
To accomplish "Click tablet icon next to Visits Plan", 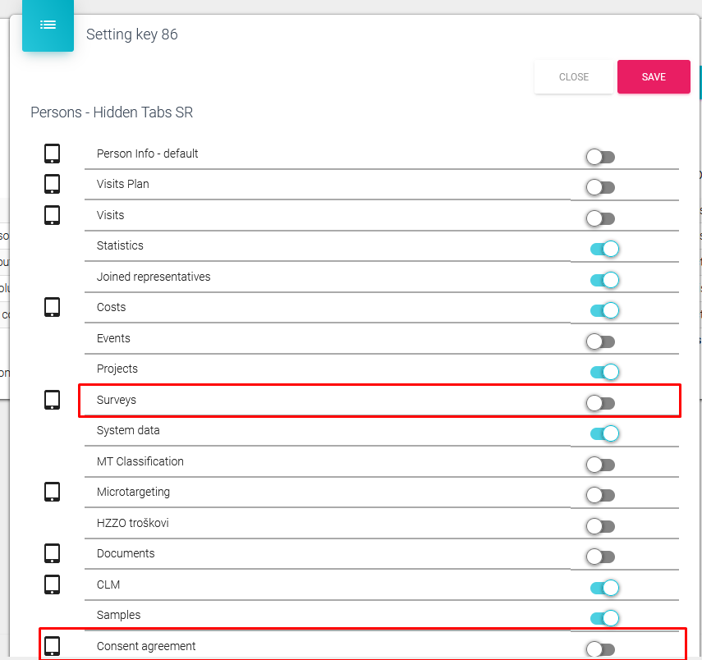I will pyautogui.click(x=52, y=184).
